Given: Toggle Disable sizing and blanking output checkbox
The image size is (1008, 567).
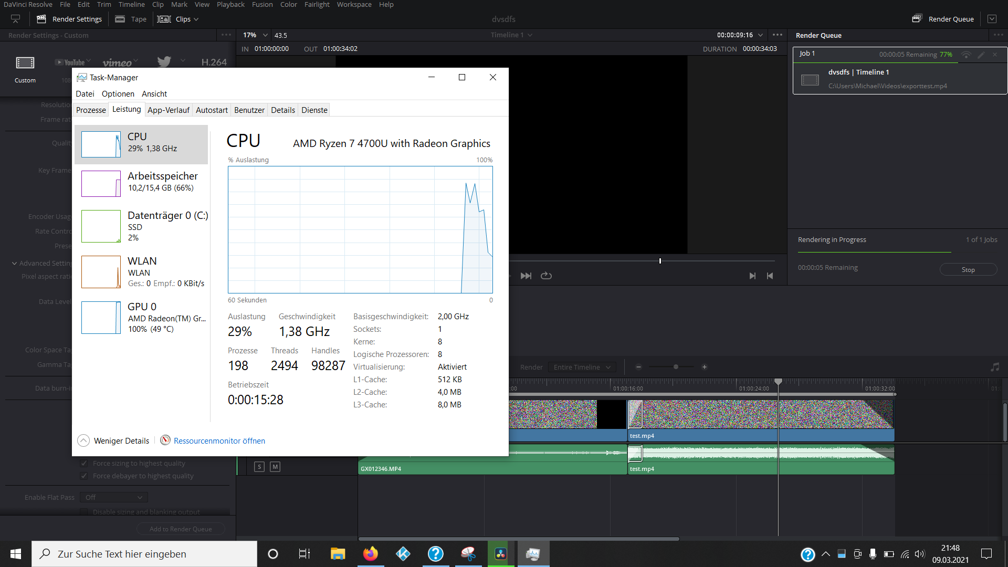Looking at the screenshot, I should [83, 512].
